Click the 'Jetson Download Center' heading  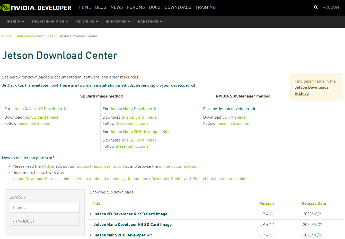tap(60, 56)
